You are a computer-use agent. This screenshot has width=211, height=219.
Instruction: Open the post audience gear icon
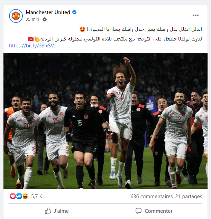pyautogui.click(x=45, y=19)
